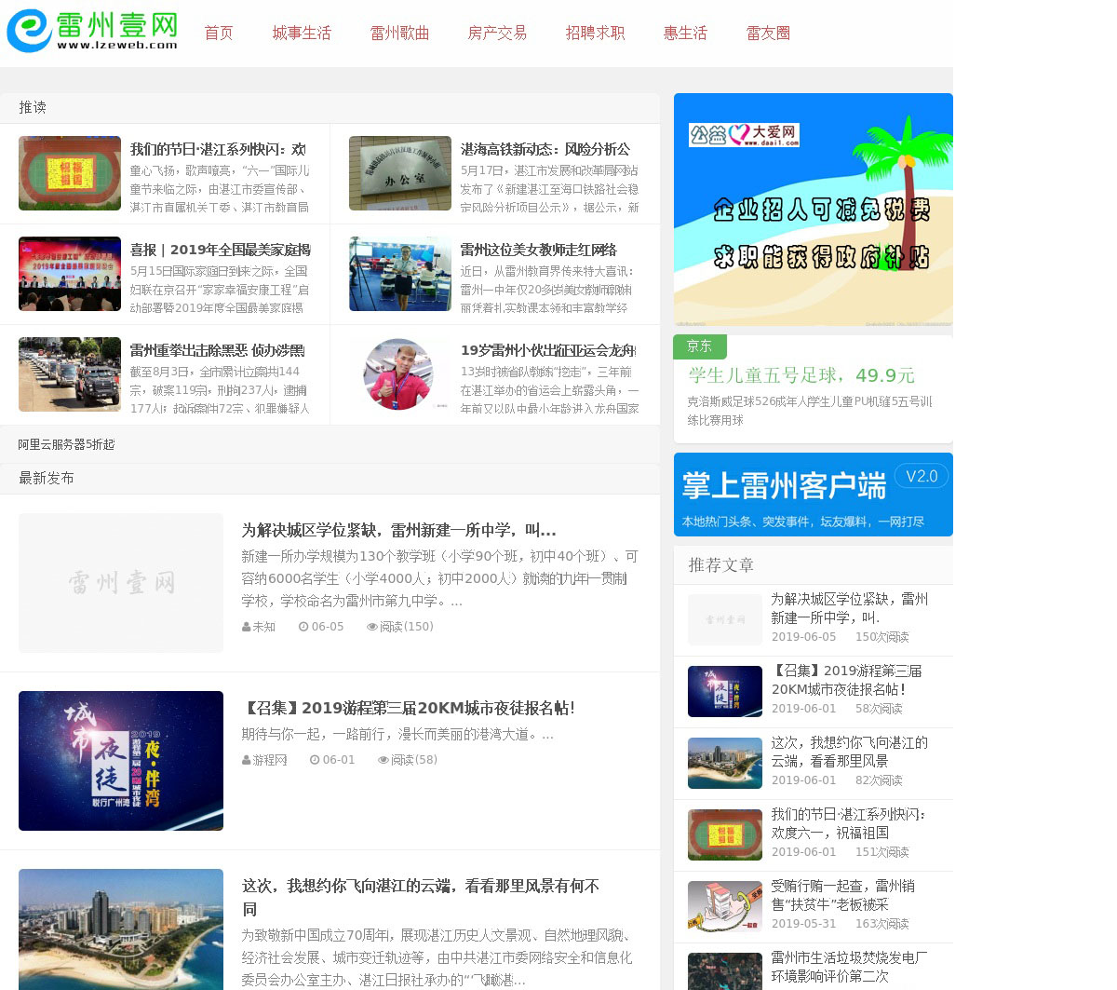Open 雷州重拳出击除黑恶 article headline

[217, 350]
